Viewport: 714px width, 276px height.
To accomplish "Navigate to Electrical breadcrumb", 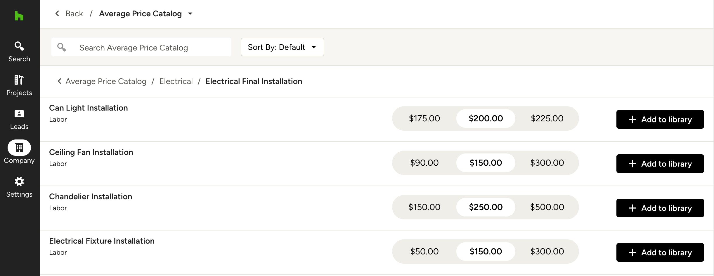I will tap(176, 81).
